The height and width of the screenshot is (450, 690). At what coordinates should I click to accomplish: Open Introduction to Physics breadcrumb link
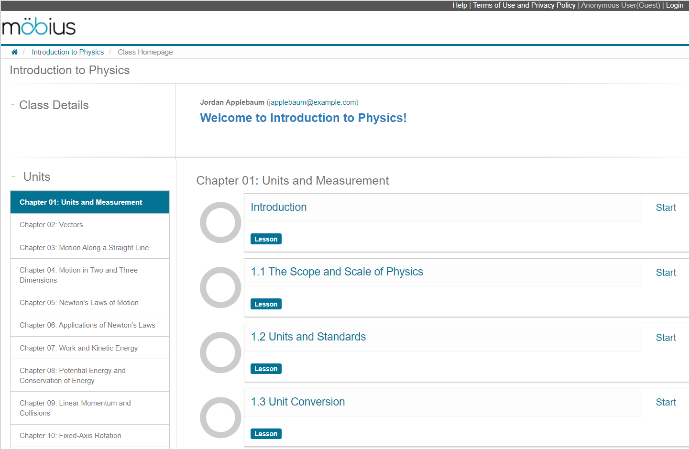tap(67, 52)
